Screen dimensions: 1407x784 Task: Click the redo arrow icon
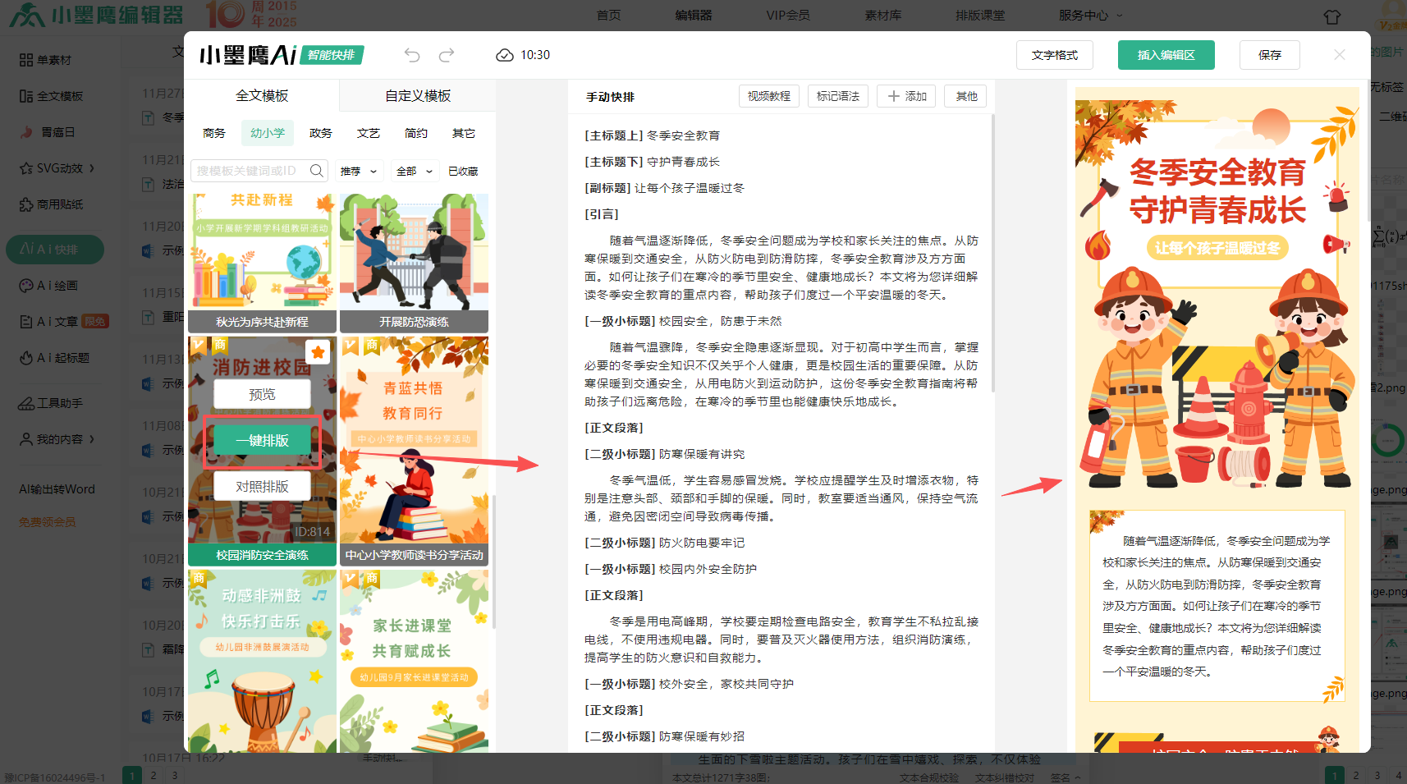point(447,55)
